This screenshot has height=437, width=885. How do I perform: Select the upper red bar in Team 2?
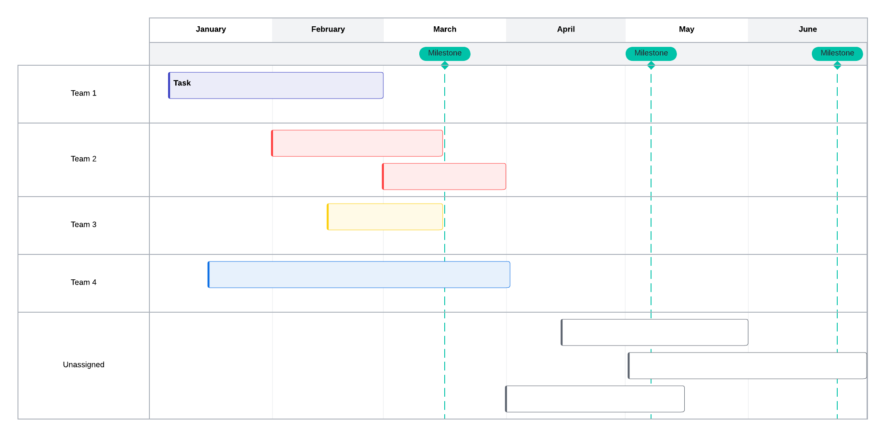pos(357,143)
